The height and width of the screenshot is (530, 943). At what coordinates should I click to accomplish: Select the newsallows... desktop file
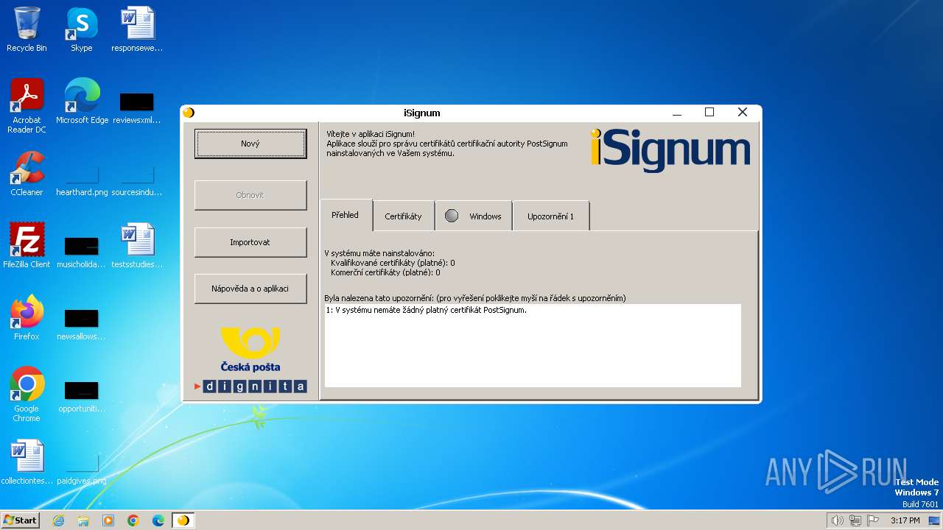pos(82,324)
